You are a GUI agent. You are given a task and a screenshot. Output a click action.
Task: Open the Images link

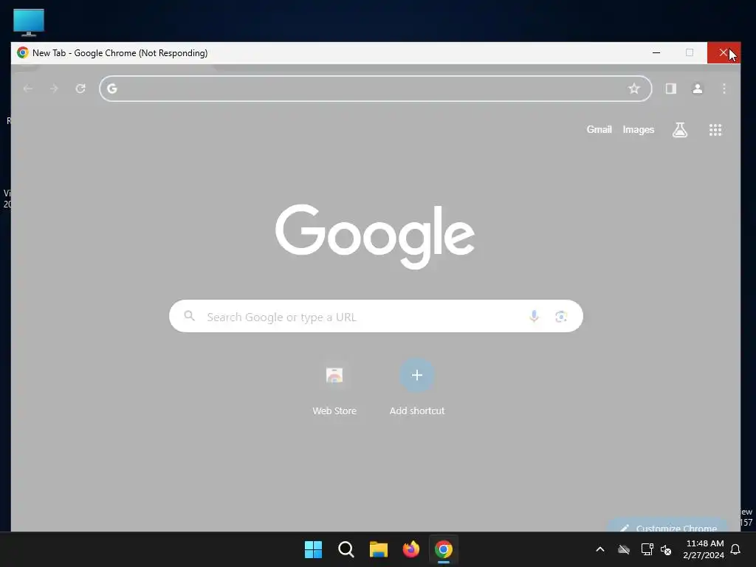[639, 130]
